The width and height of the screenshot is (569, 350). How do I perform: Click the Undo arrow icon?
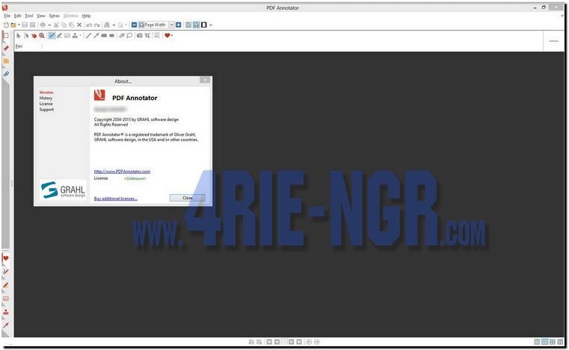coord(89,25)
